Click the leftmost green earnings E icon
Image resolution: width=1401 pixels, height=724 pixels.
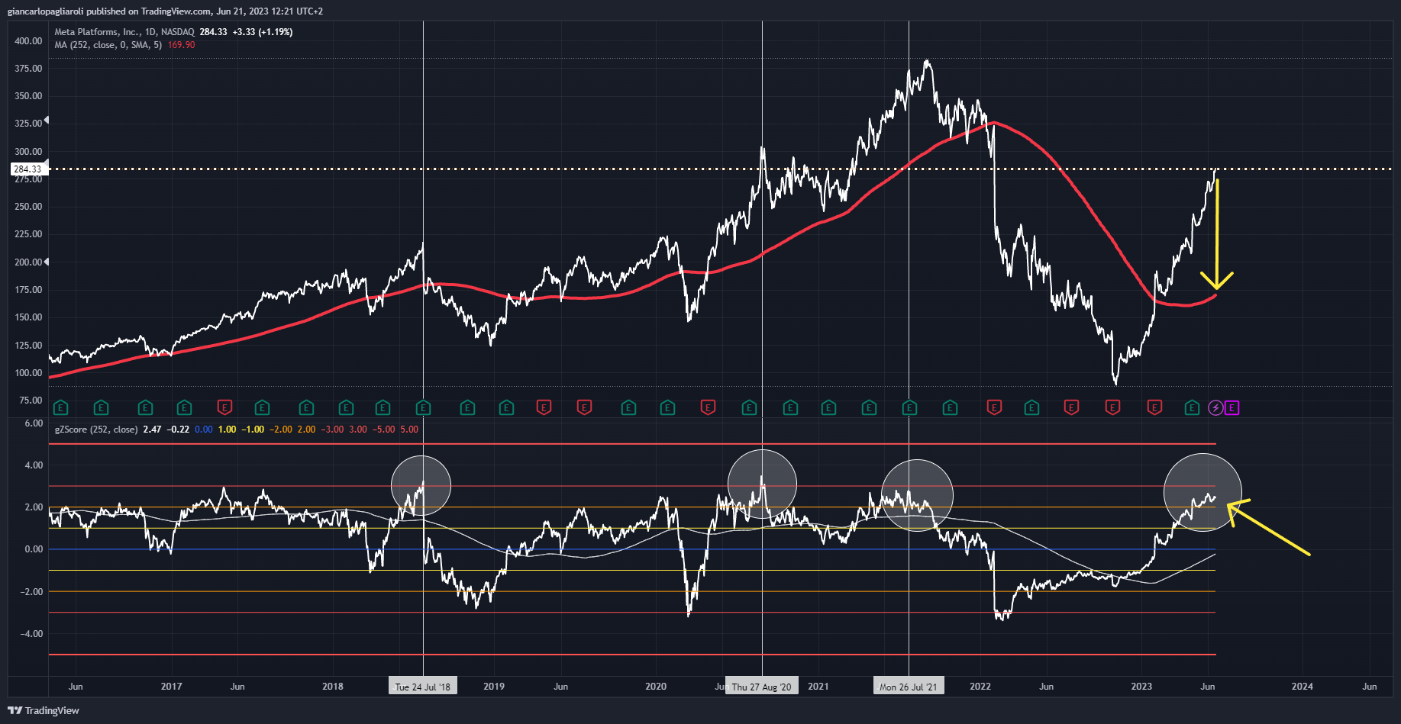pyautogui.click(x=60, y=408)
